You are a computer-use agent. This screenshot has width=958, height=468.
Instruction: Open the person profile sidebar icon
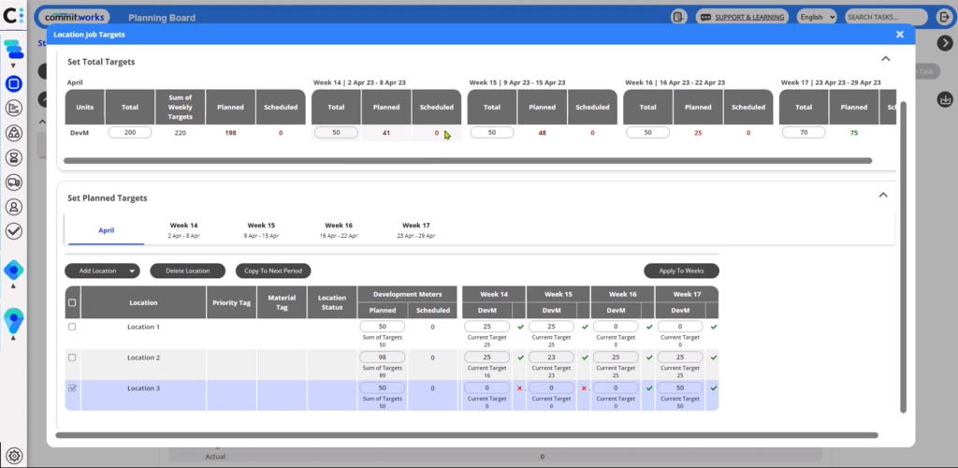[x=13, y=207]
